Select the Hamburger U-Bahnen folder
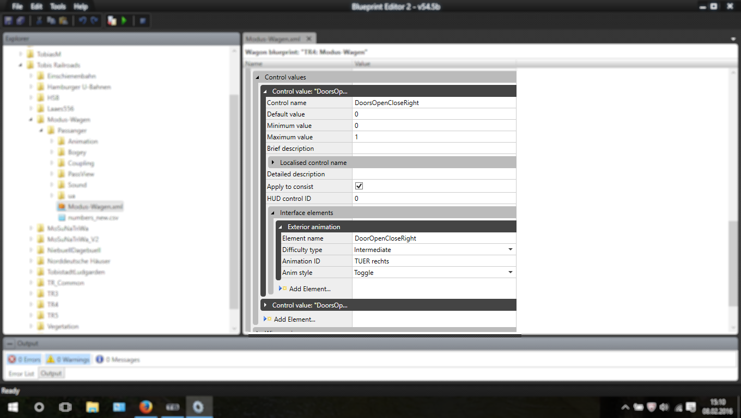This screenshot has width=741, height=418. (74, 87)
